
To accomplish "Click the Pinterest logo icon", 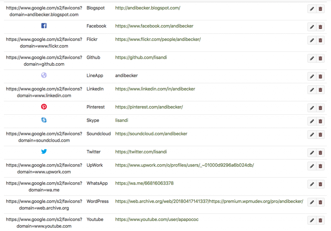I will point(44,107).
